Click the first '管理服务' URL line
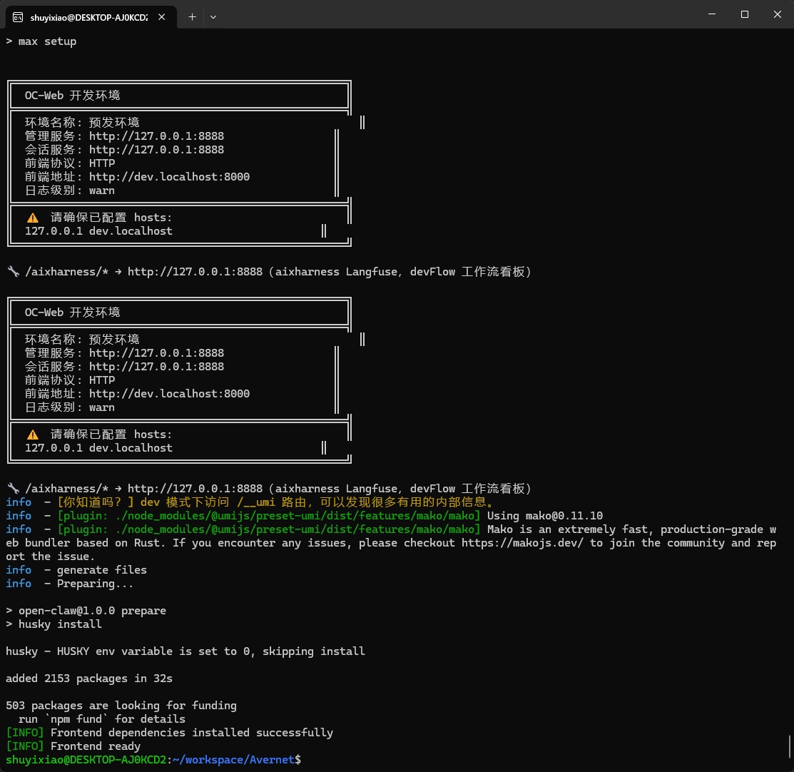Image resolution: width=794 pixels, height=772 pixels. [124, 136]
